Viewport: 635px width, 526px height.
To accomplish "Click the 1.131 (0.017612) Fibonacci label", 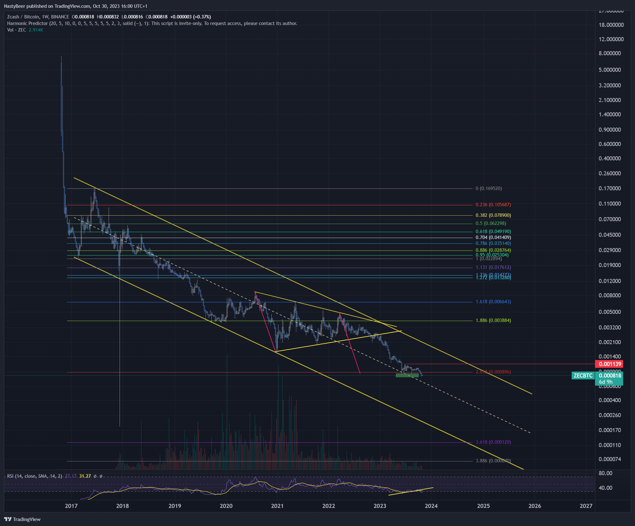I will coord(493,267).
